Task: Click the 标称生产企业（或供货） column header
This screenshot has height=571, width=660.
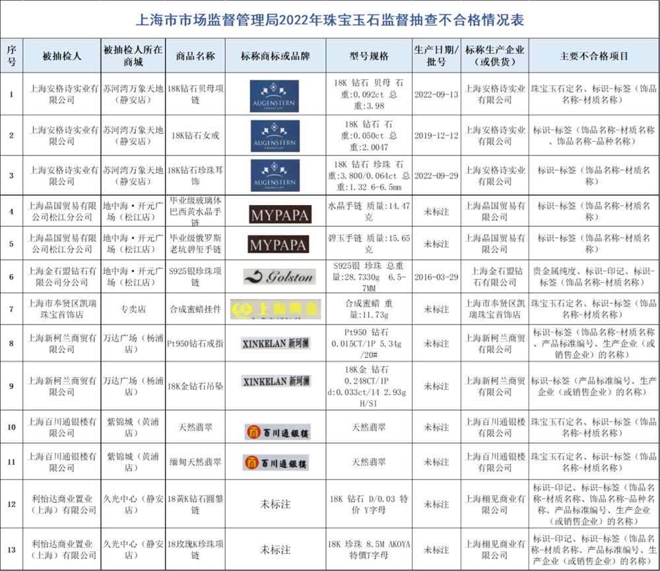Action: (x=494, y=55)
